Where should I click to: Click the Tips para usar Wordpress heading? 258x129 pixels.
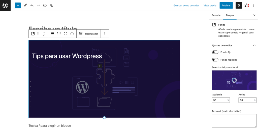(x=67, y=56)
